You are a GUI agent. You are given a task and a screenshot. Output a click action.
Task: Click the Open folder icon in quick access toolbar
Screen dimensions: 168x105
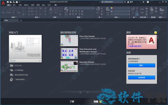pos(11,2)
